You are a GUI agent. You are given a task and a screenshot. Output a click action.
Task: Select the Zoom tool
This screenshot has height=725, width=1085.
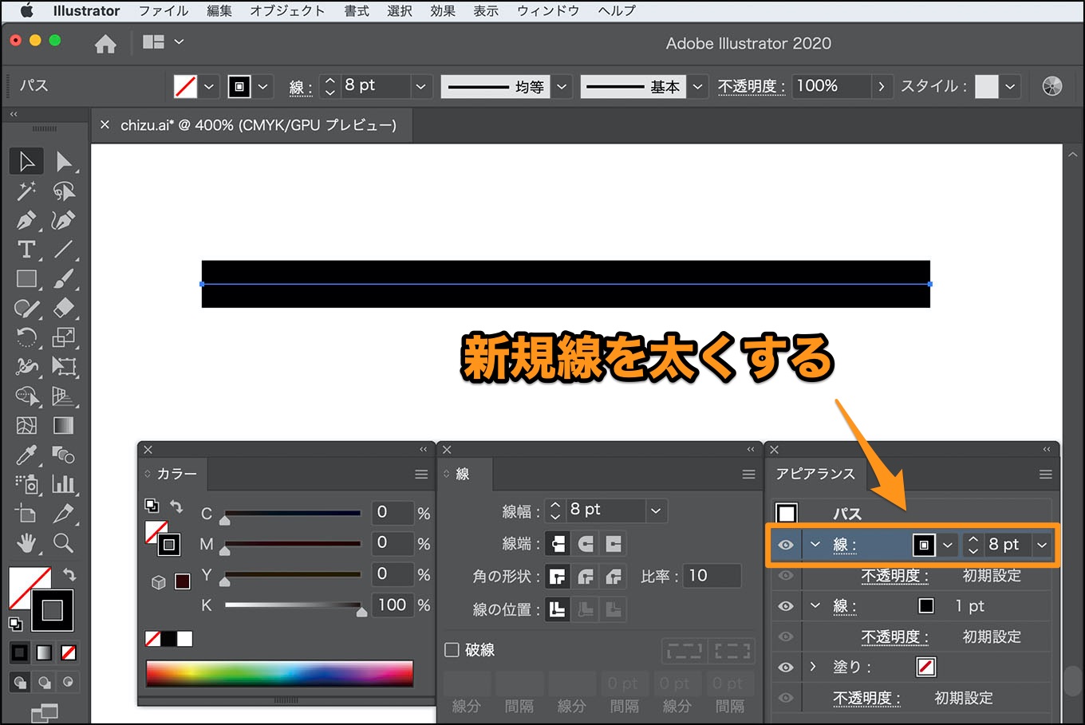[x=64, y=543]
